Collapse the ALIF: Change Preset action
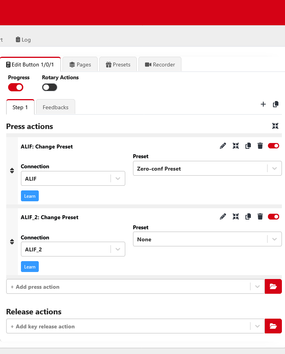The height and width of the screenshot is (354, 285). pyautogui.click(x=235, y=146)
